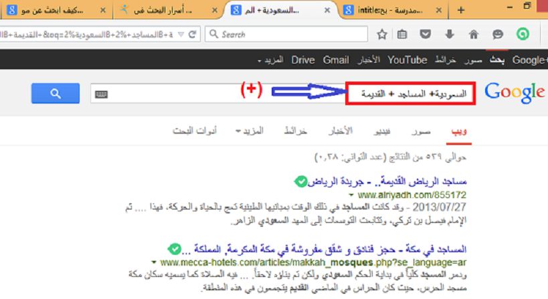Screen dimensions: 548x299
Task: Click the Google logo
Action: pyautogui.click(x=514, y=92)
